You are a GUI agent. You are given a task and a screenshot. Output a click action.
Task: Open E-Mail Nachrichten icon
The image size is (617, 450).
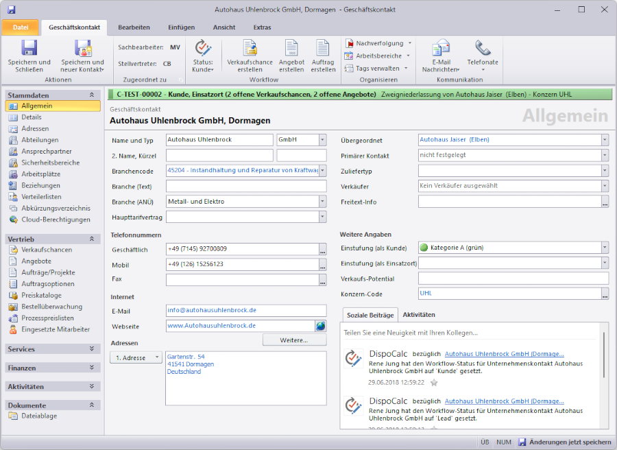click(x=440, y=48)
